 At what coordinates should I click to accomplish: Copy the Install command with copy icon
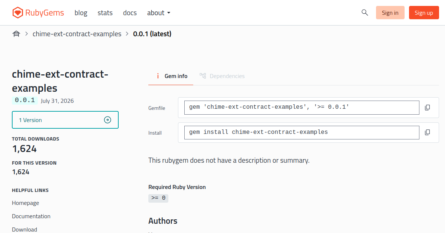point(427,132)
